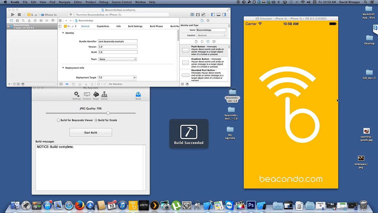
Task: Show the Code Snippet library
Action: (202, 42)
